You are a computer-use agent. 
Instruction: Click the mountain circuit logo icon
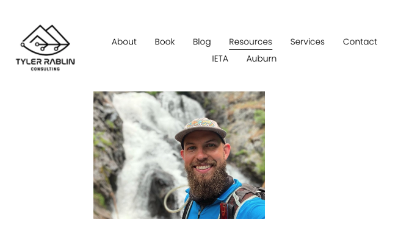[x=45, y=40]
